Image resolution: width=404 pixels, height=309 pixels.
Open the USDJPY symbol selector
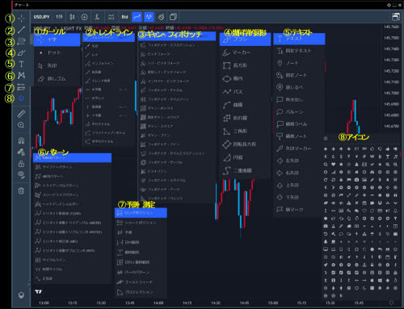tap(41, 17)
